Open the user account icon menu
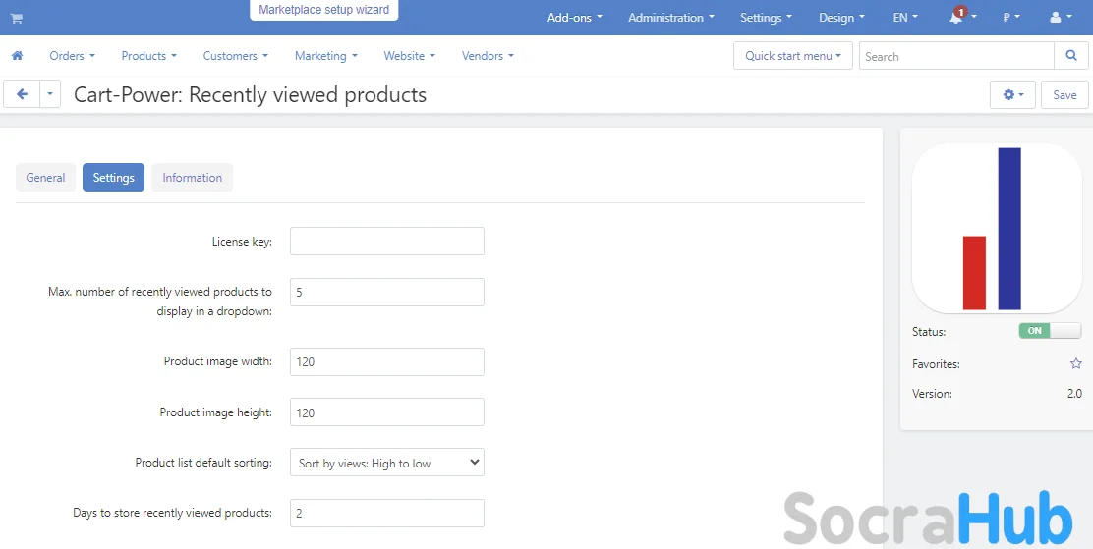The height and width of the screenshot is (549, 1093). (x=1060, y=18)
